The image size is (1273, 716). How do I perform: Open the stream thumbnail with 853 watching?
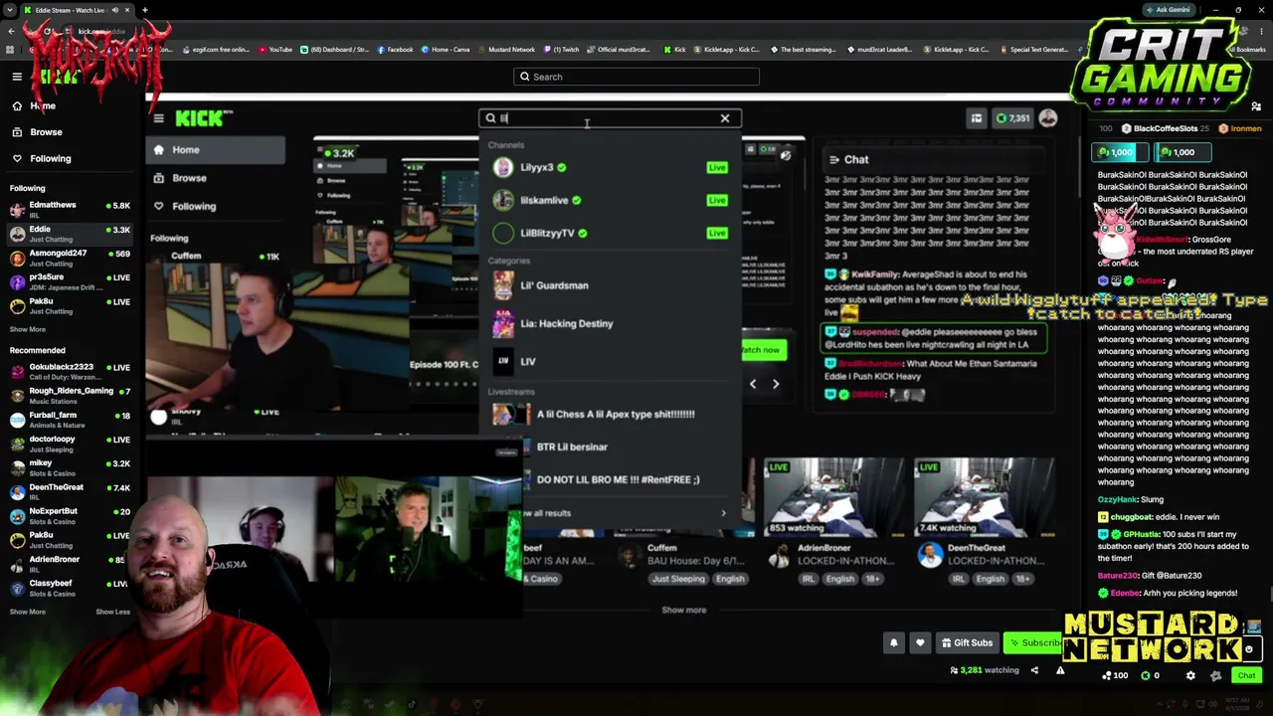(833, 497)
